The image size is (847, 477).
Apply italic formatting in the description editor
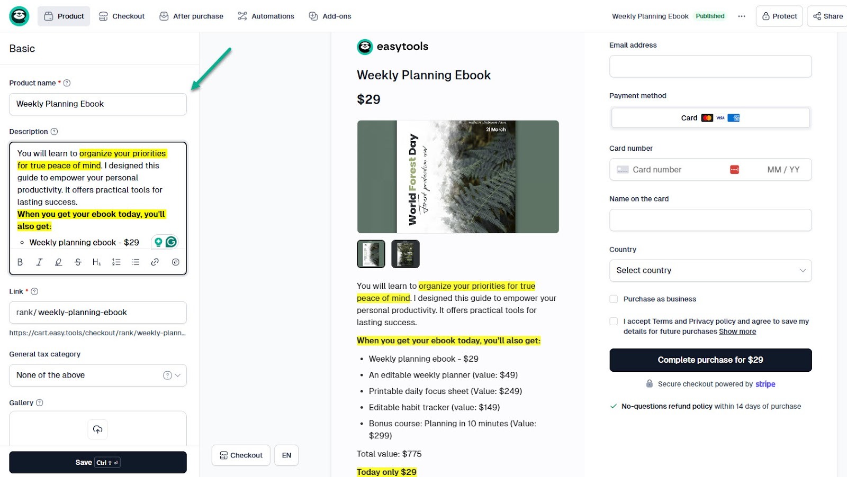click(39, 262)
